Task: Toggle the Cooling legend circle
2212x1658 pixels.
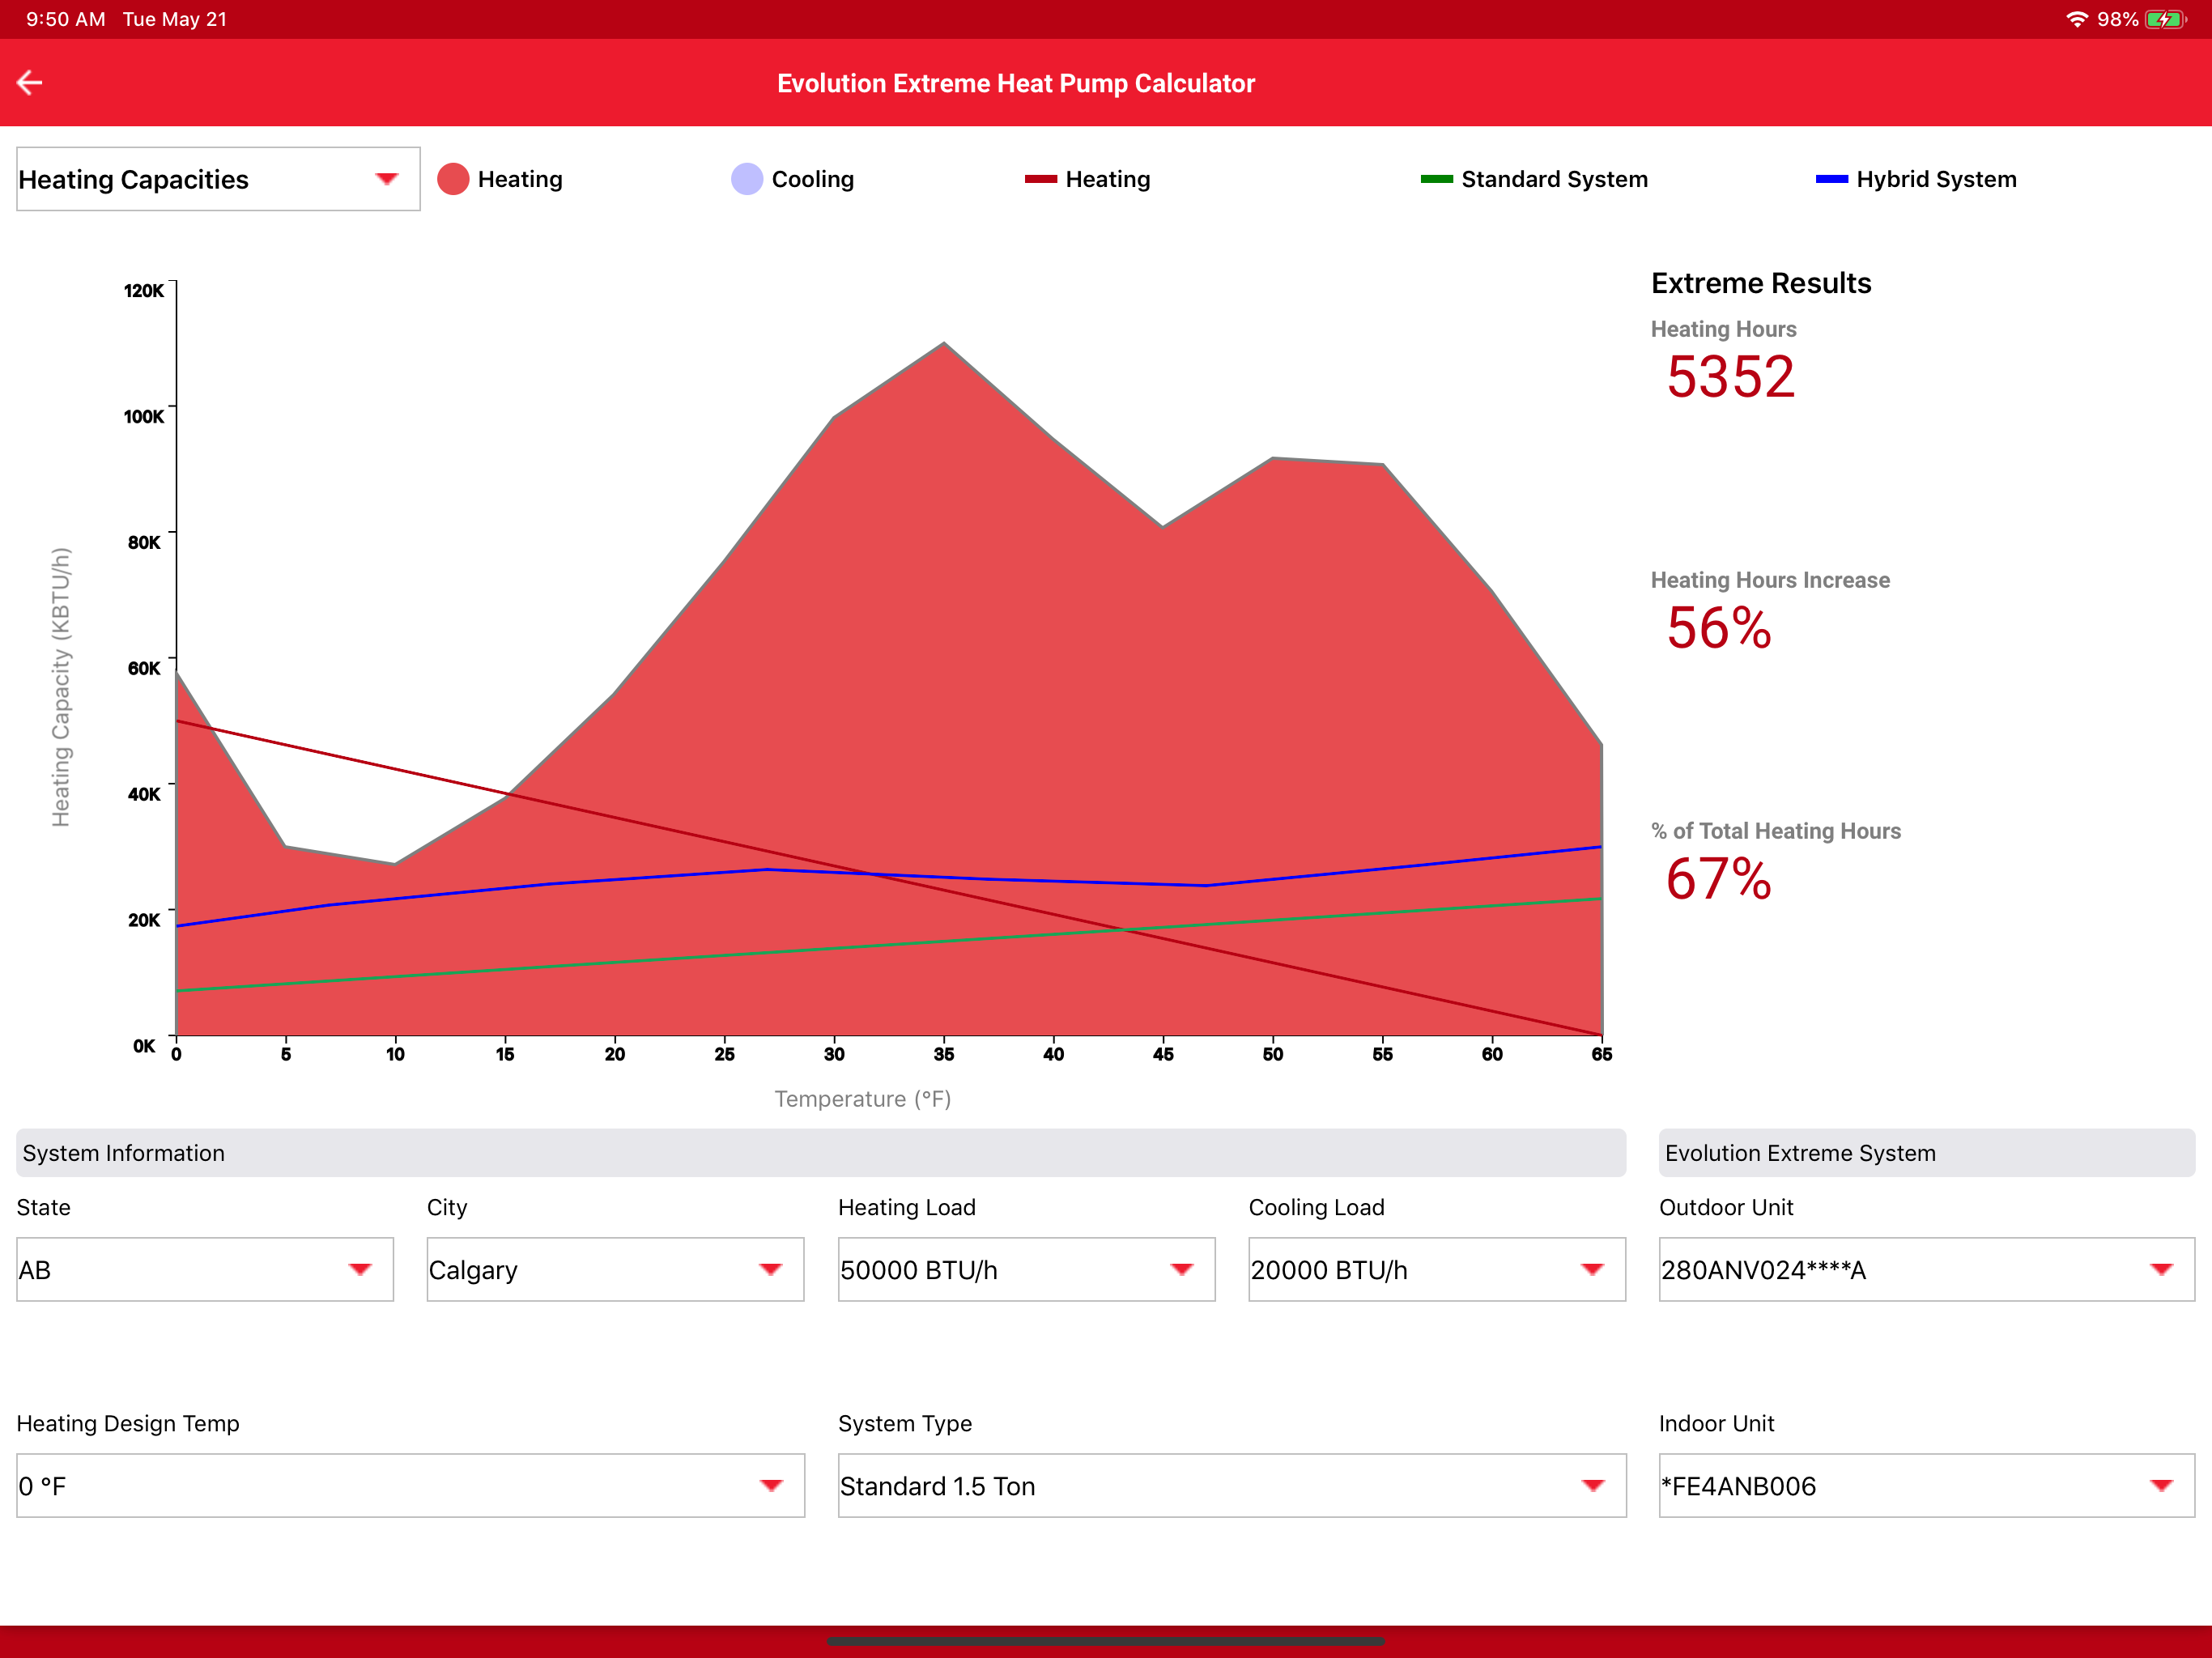Action: (747, 179)
